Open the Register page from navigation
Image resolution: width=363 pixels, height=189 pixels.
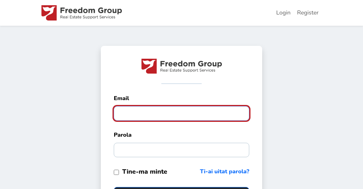click(x=308, y=13)
